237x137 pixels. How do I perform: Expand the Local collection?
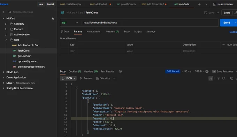pos(3,83)
